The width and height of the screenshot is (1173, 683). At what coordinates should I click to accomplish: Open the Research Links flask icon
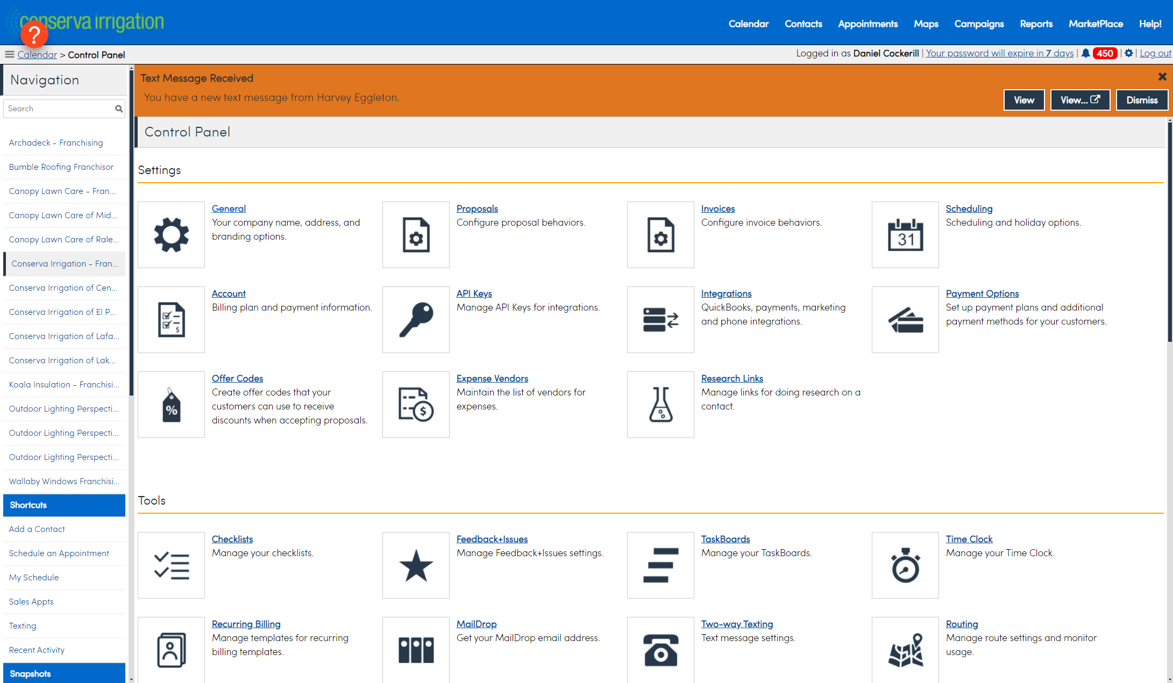click(x=660, y=405)
